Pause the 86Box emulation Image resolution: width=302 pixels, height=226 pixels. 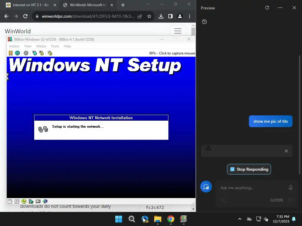(x=11, y=53)
